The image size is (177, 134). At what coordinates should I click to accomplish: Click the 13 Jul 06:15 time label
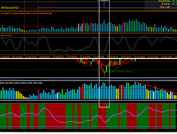85,57
